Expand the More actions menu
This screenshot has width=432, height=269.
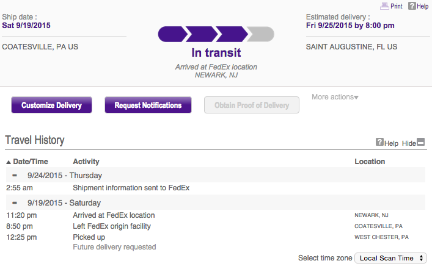(335, 97)
